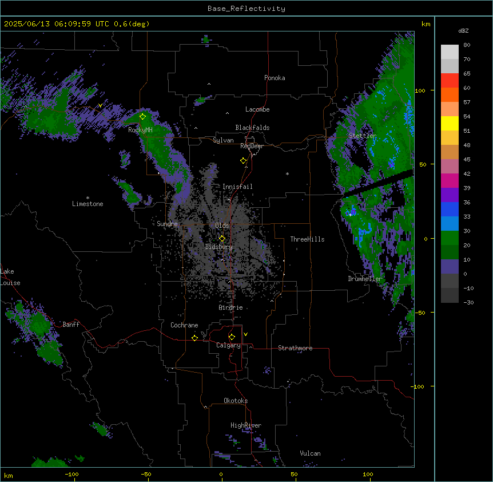Click the Airdrie city label
The height and width of the screenshot is (482, 493).
coord(231,307)
